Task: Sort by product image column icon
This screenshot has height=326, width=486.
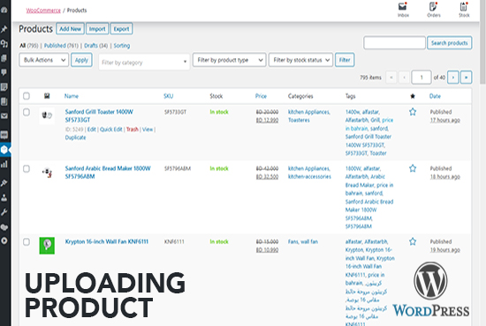Action: 47,96
